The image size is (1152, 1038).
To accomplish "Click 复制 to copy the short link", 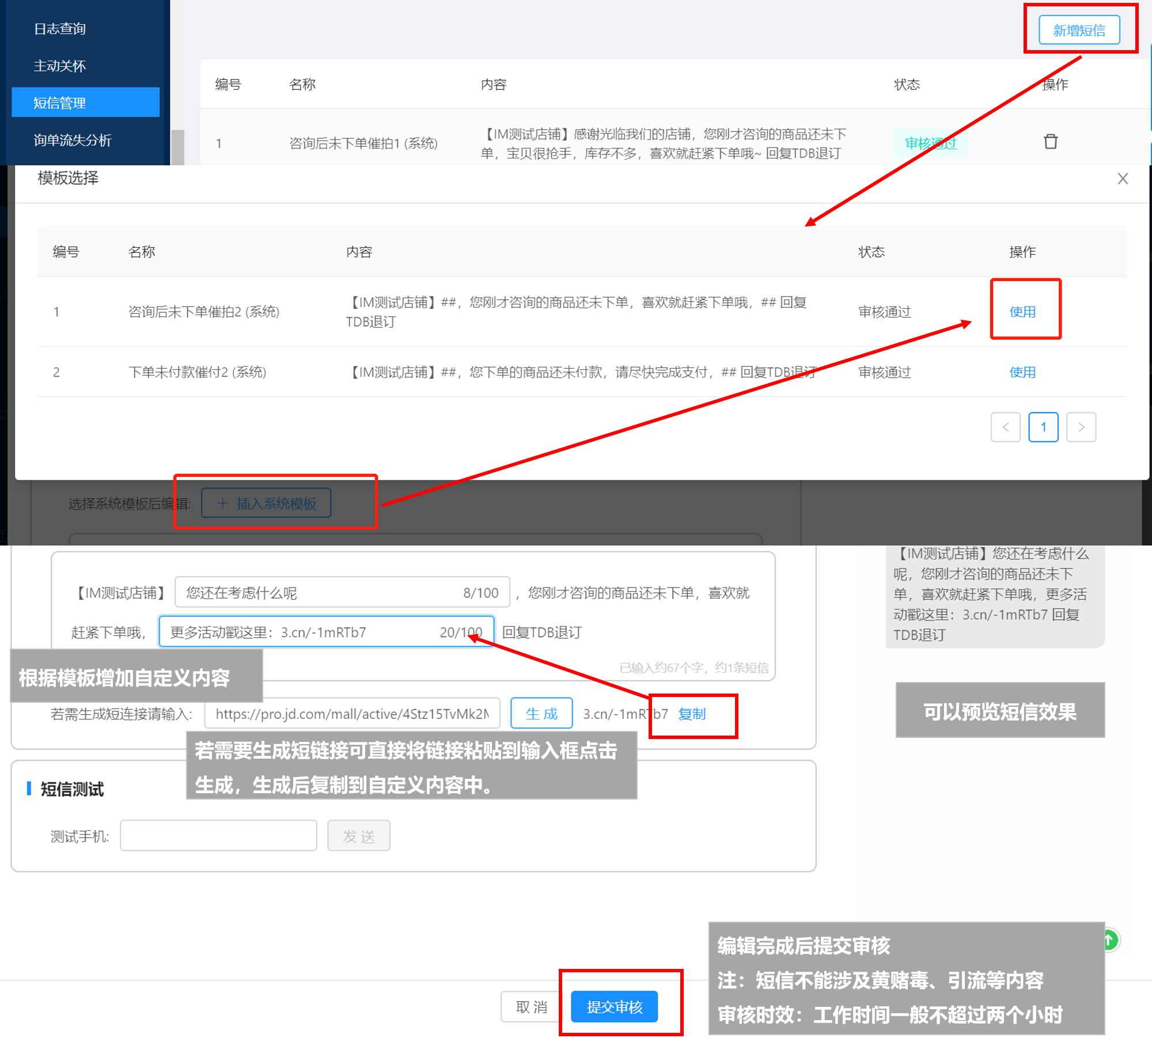I will (x=692, y=714).
